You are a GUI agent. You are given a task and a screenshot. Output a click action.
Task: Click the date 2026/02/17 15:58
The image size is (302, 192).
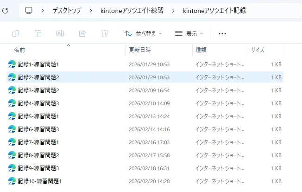pyautogui.click(x=149, y=155)
